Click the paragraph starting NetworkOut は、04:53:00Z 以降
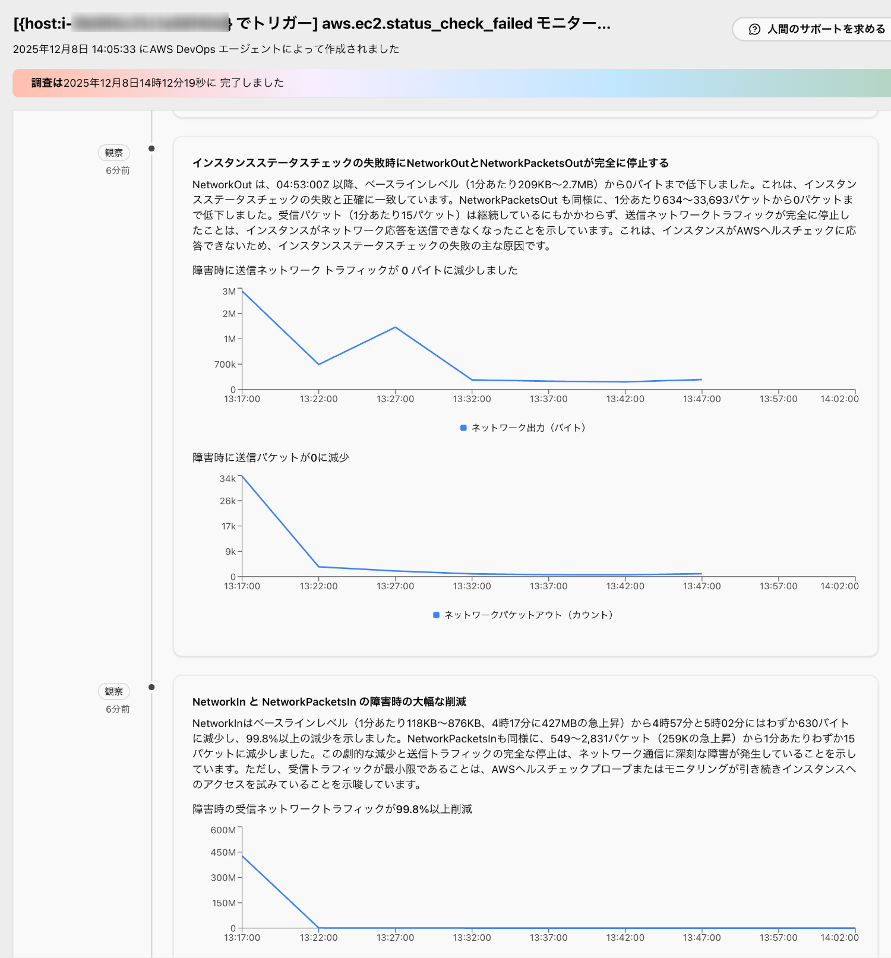This screenshot has height=958, width=891. [525, 215]
